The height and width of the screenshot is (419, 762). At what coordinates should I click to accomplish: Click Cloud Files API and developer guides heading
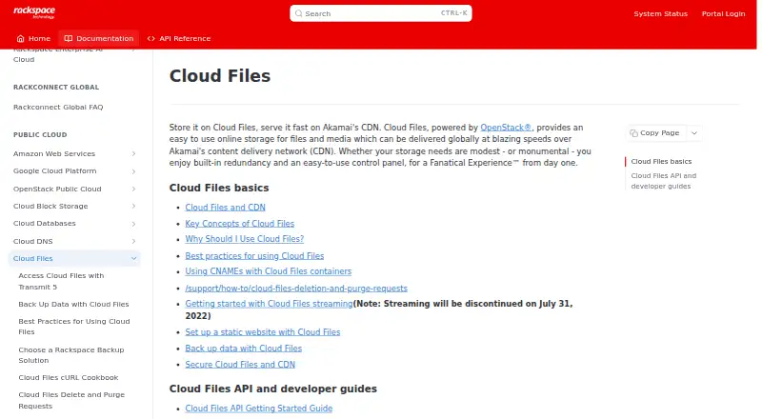(x=272, y=389)
